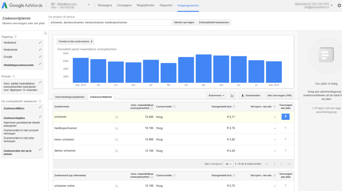342x191 pixels.
Task: Add hardloopschoenen to plan arrow
Action: [x=286, y=128]
